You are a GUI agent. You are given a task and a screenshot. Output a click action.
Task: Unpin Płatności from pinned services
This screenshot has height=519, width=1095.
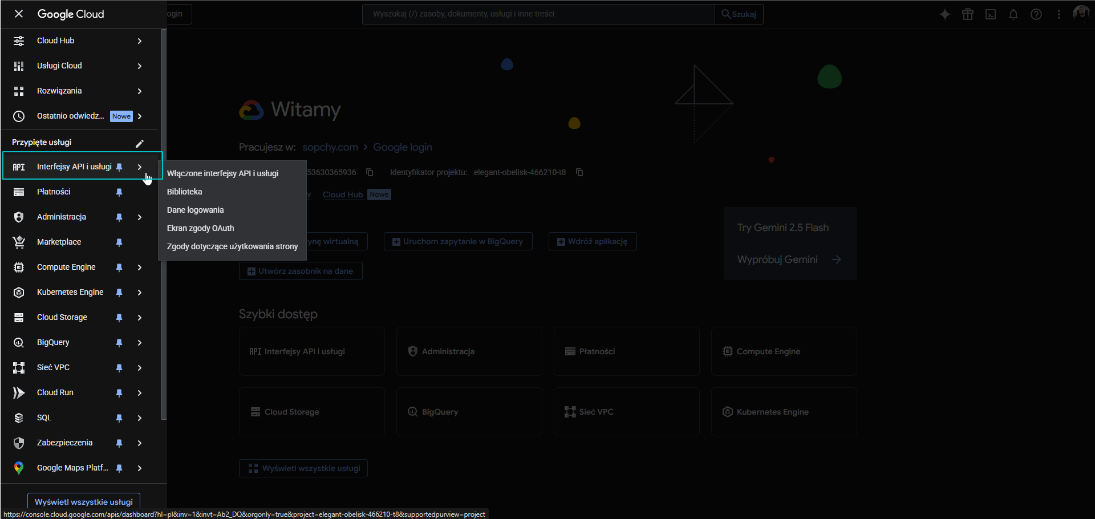click(119, 192)
